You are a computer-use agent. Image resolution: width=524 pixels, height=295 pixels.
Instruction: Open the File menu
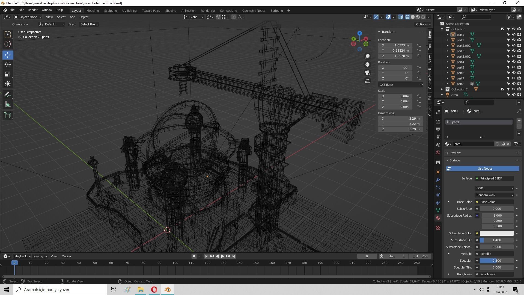pos(12,10)
